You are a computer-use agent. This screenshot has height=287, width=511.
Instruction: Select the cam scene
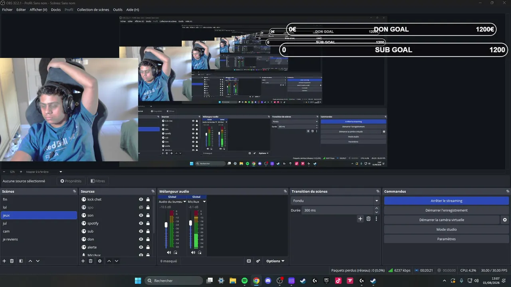click(39, 231)
